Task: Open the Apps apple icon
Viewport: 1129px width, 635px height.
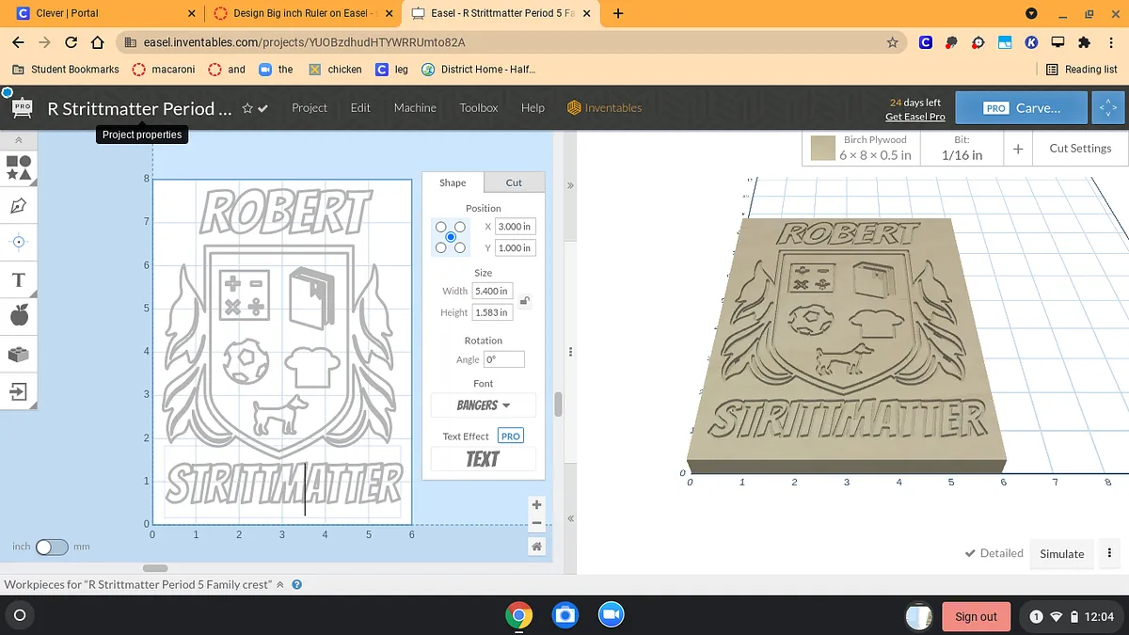Action: [19, 316]
